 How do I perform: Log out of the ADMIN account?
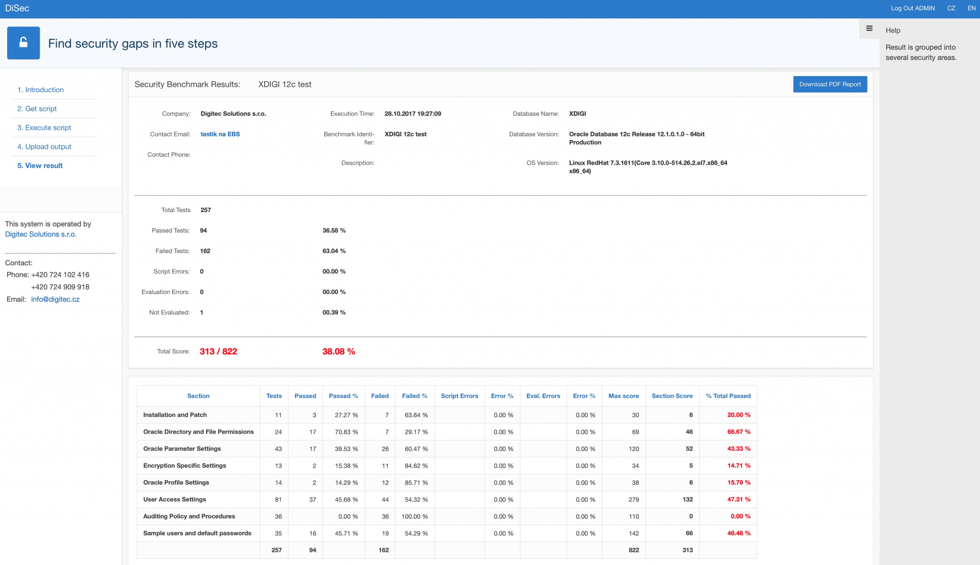912,8
